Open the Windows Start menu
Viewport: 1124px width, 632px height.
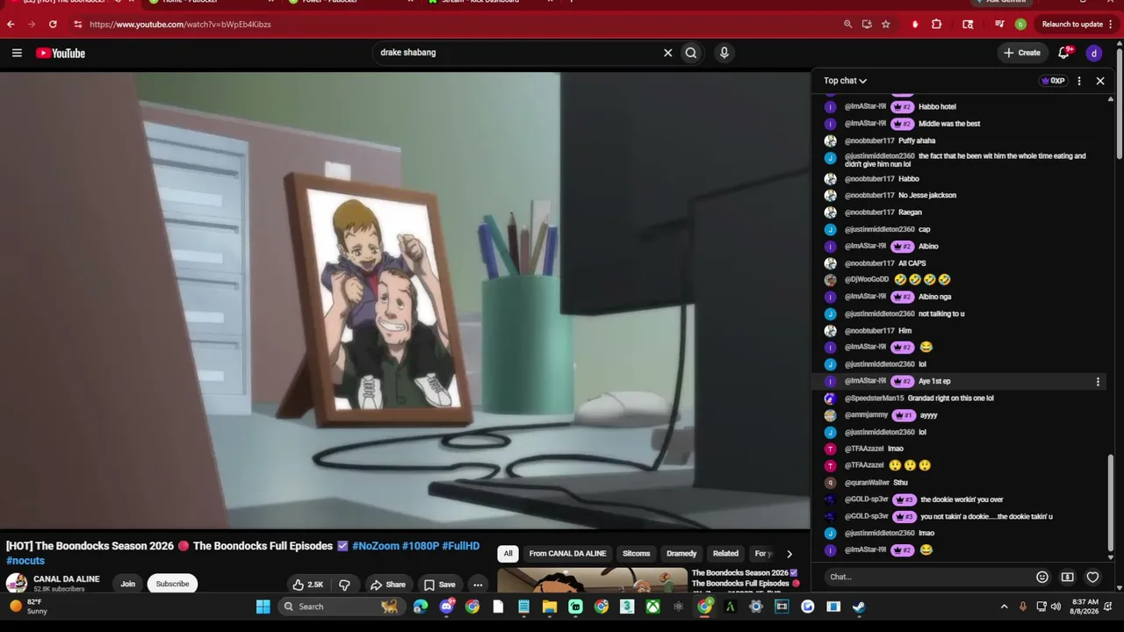[x=263, y=607]
